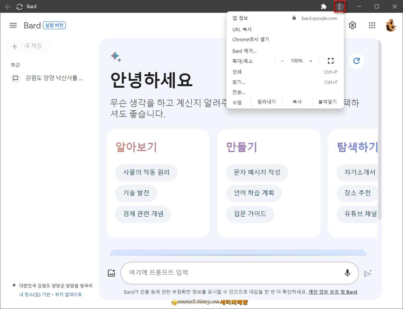403x309 pixels.
Task: Click the 알아보기 card heading
Action: coord(136,147)
